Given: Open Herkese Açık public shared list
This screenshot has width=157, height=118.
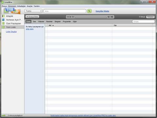Looking at the screenshot, I should (x=13, y=20).
